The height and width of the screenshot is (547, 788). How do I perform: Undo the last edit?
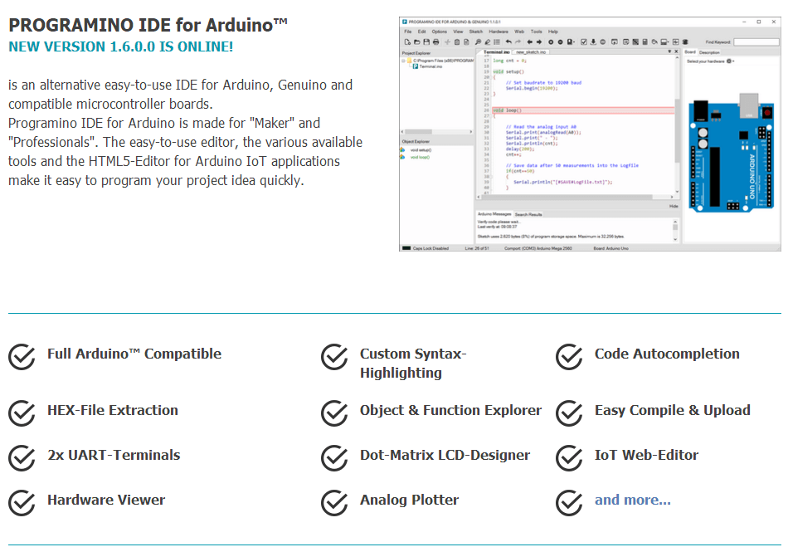[507, 41]
